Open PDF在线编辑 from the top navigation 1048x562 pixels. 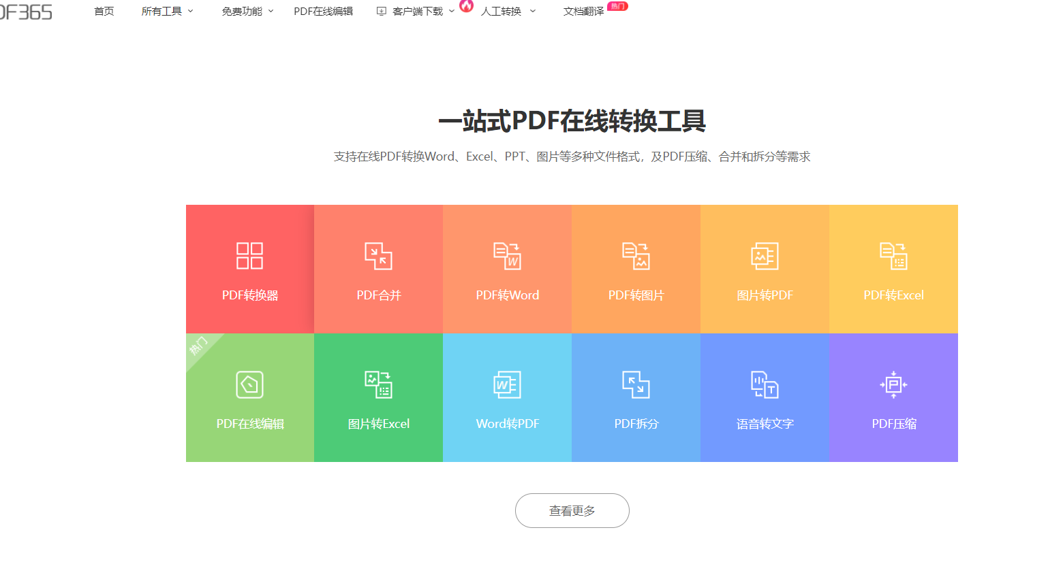[x=323, y=12]
